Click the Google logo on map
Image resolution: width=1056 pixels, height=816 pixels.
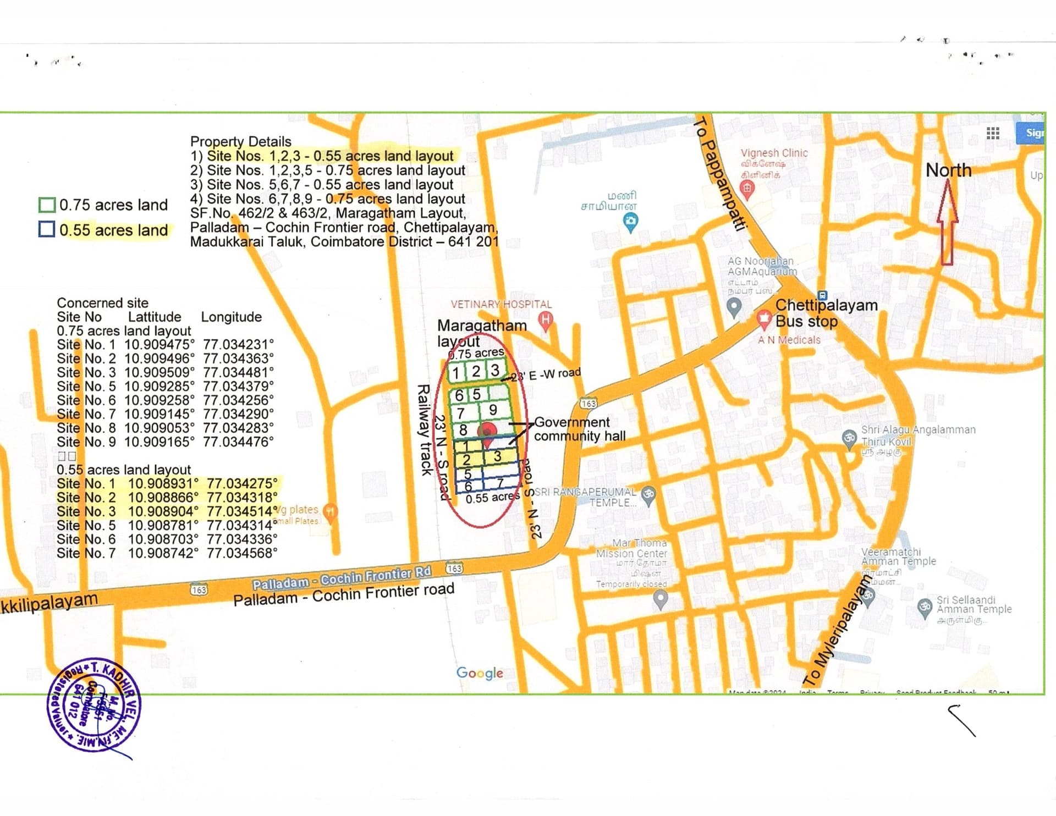[480, 673]
